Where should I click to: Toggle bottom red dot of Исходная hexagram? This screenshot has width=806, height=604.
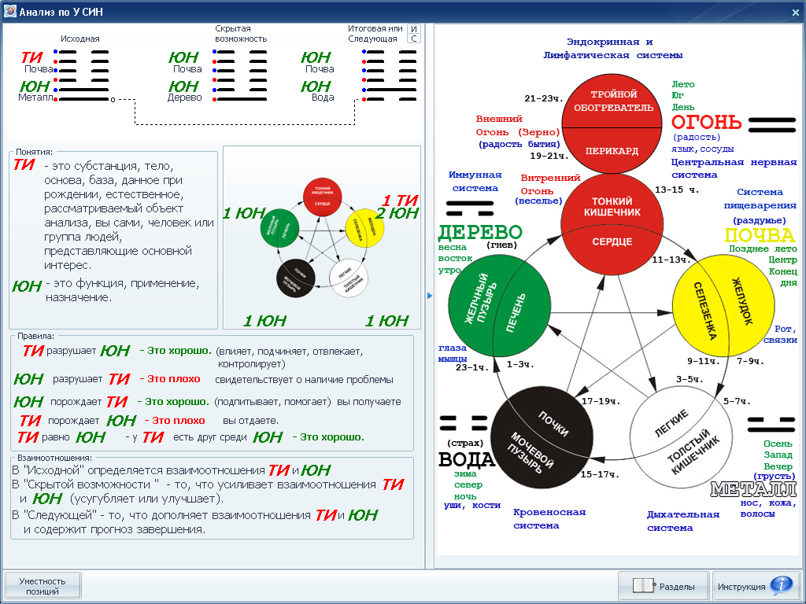[56, 100]
